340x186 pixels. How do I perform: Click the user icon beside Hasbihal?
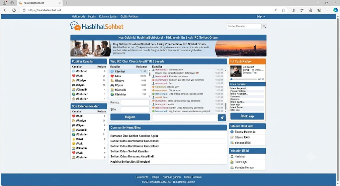[x=232, y=156]
